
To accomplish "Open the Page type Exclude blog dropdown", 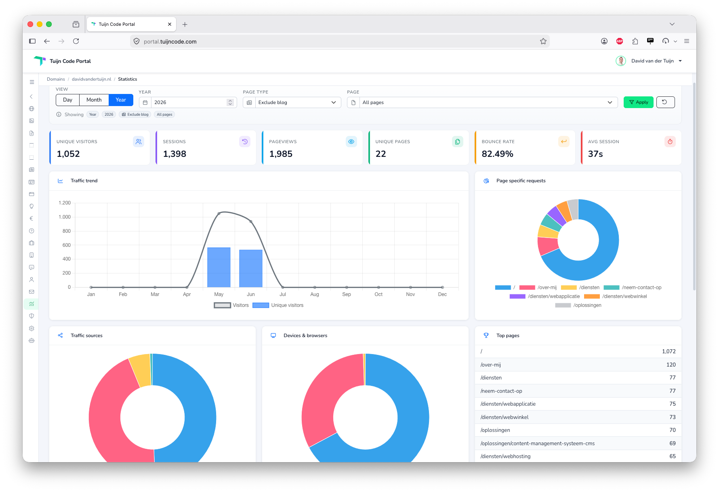I will (292, 102).
